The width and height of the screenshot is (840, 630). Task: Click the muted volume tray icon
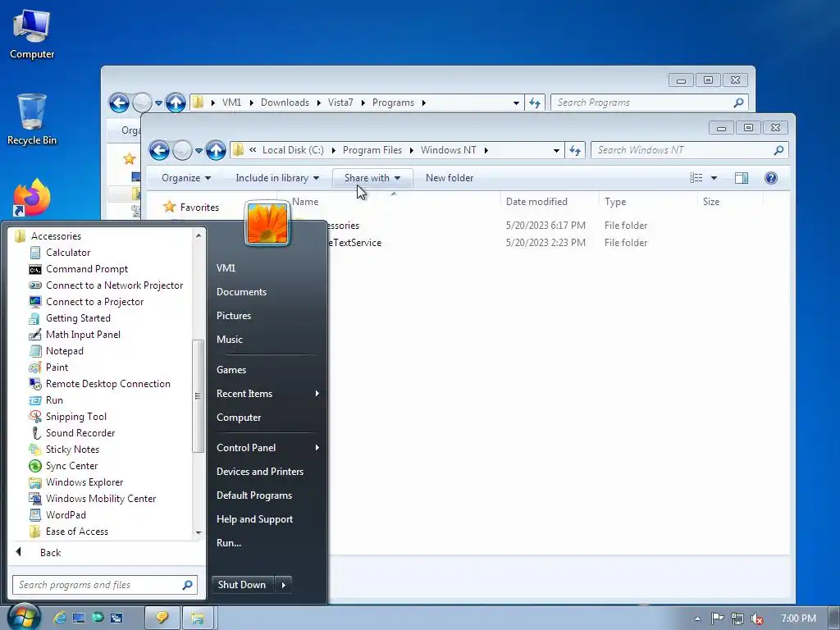[x=757, y=619]
